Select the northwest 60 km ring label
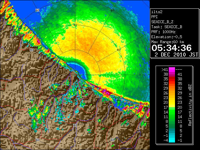This screenshot has height=150, width=200. [37, 10]
